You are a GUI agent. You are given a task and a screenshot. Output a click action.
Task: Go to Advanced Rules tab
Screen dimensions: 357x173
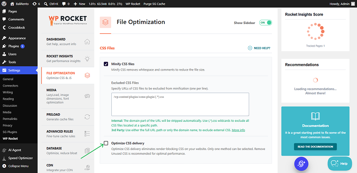68,134
